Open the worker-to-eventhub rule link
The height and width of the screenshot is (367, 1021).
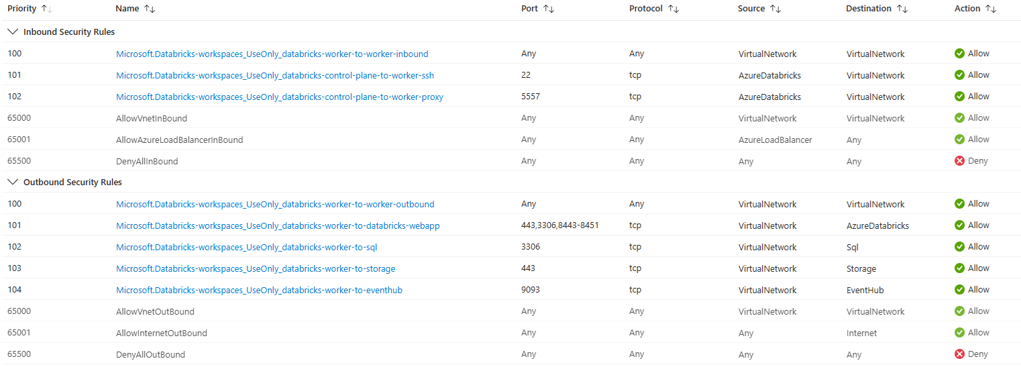pyautogui.click(x=259, y=290)
